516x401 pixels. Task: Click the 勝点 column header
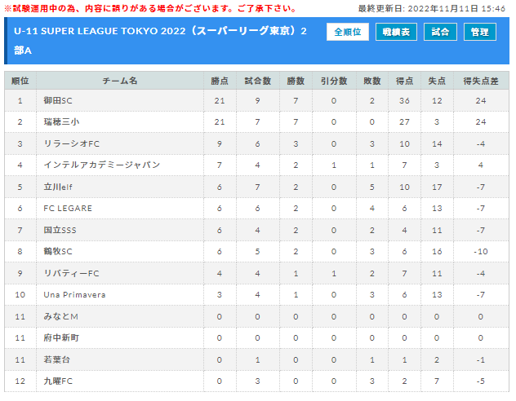point(220,81)
